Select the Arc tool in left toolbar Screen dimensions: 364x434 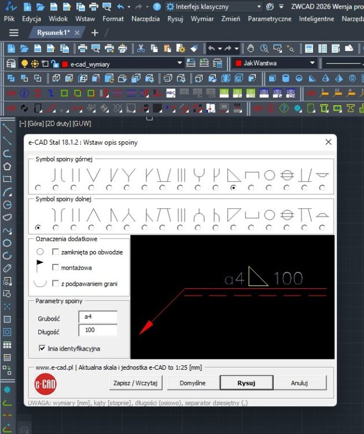click(7, 192)
